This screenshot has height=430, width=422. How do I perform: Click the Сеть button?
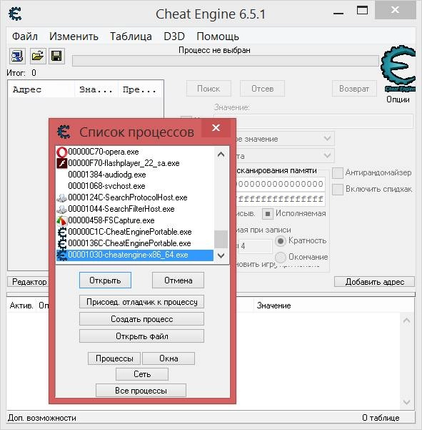coord(142,374)
